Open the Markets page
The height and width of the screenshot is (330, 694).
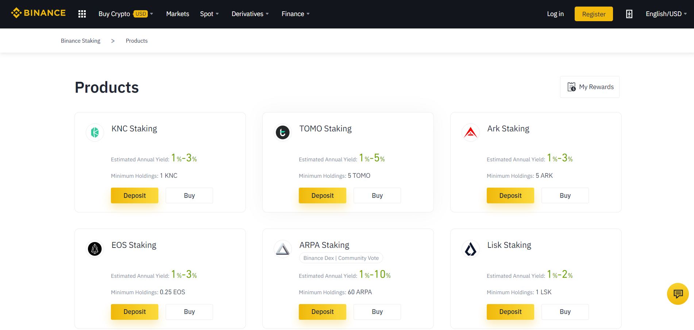(x=178, y=14)
